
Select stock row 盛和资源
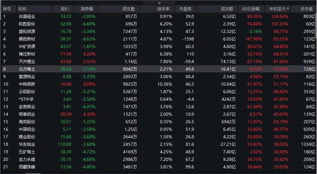coord(158,31)
